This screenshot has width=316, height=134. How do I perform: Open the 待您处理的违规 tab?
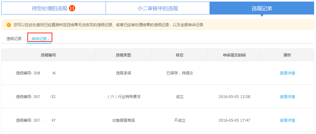pos(53,8)
